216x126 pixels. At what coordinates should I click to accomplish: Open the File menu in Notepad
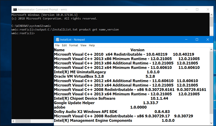[57, 45]
